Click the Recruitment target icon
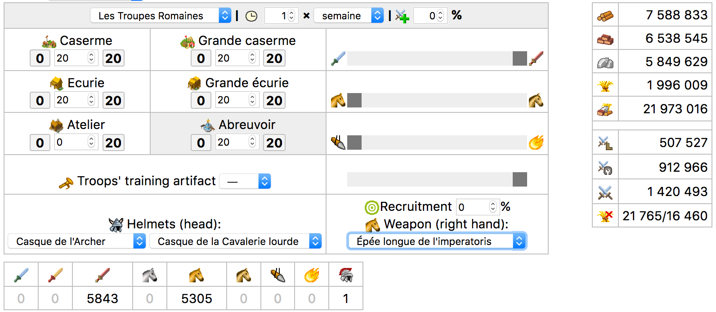This screenshot has width=716, height=312. (371, 207)
